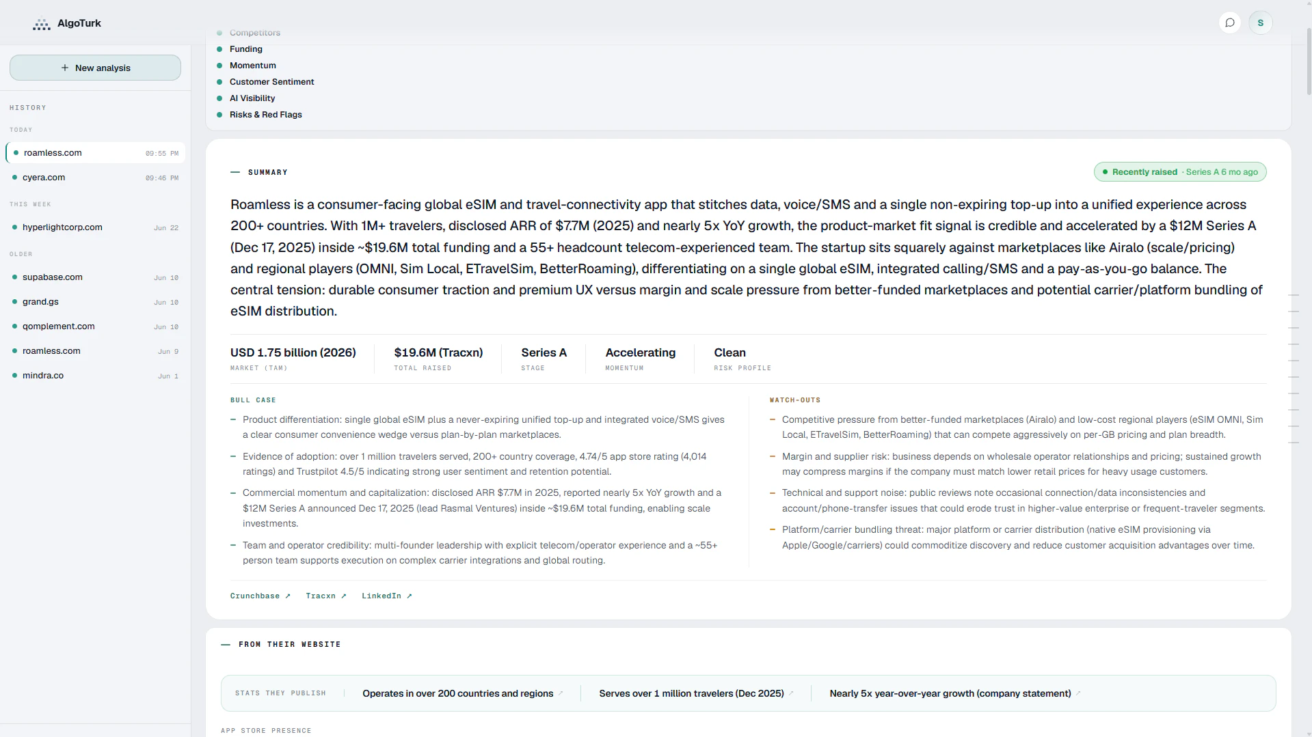Open hyperlightcorp.com history entry
This screenshot has height=737, width=1312.
click(95, 227)
